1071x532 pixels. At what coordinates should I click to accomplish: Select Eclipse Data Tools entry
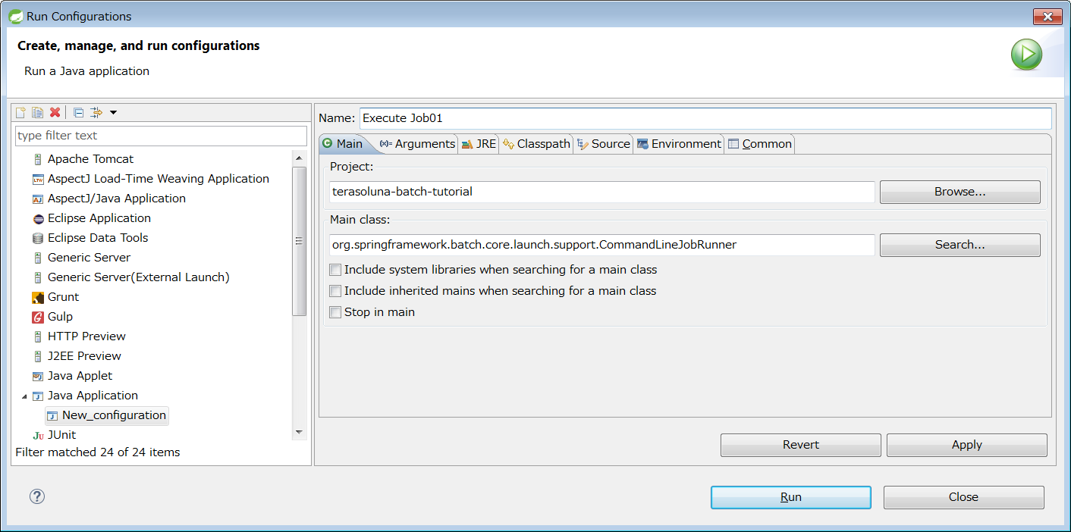point(98,238)
